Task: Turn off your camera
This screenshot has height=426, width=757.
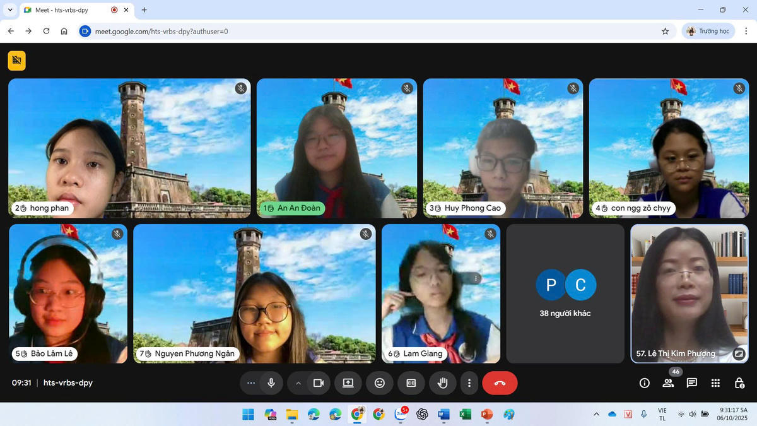Action: [317, 383]
